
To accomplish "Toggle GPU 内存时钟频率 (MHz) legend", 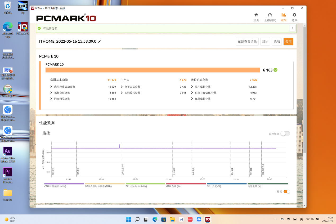I will click(105, 185).
